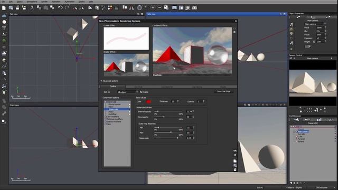
Task: Click the Save icon in top toolbar
Action: coord(17,8)
